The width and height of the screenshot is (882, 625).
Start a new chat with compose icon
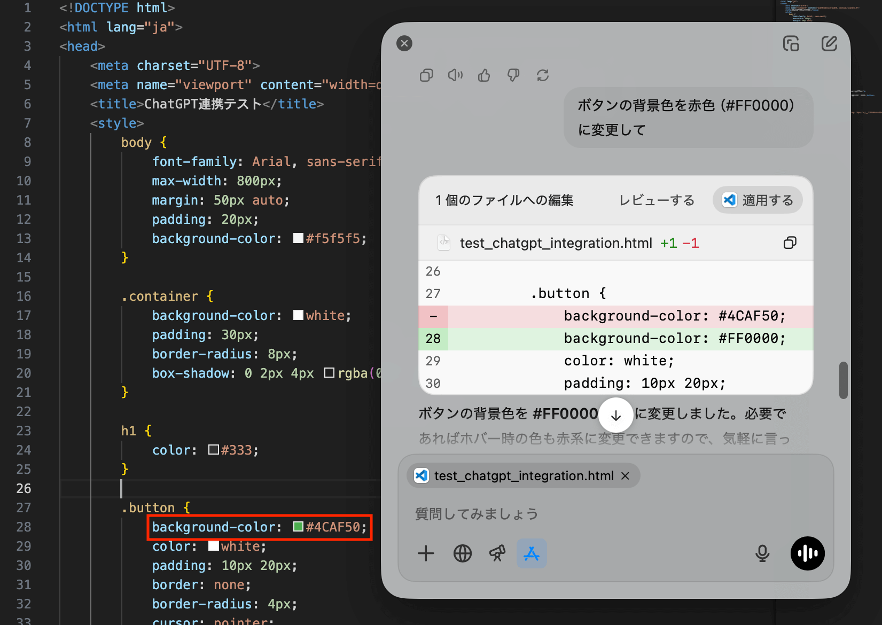tap(829, 43)
